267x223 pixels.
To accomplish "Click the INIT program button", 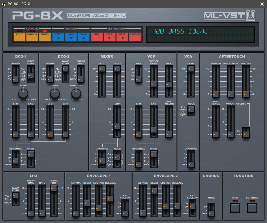I will (97, 37).
